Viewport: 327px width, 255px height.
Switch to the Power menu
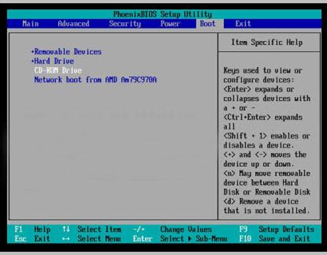170,24
